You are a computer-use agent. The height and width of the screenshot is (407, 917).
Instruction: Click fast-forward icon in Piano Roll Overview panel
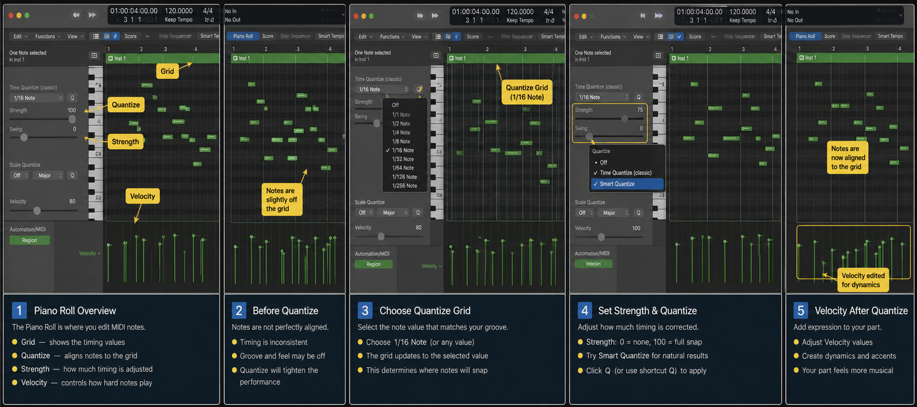point(92,15)
